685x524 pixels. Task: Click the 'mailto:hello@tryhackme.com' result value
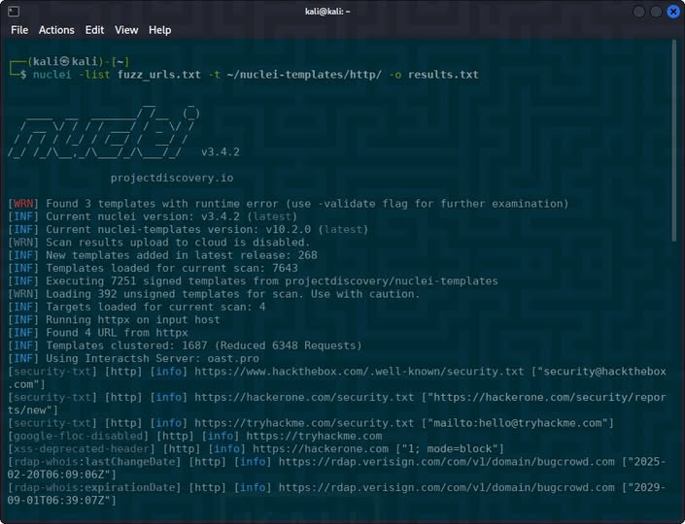518,423
